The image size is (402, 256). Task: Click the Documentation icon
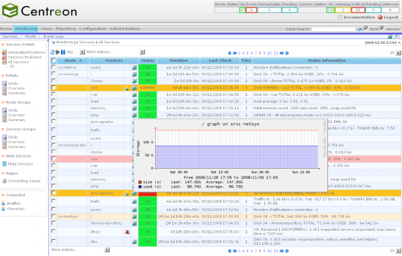click(340, 18)
